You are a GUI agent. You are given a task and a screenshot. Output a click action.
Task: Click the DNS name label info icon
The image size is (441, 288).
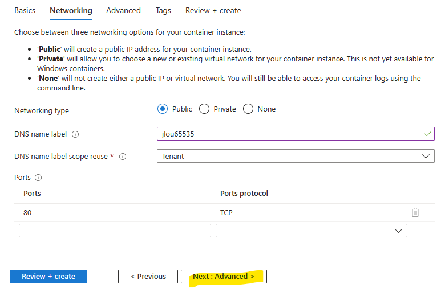point(75,134)
